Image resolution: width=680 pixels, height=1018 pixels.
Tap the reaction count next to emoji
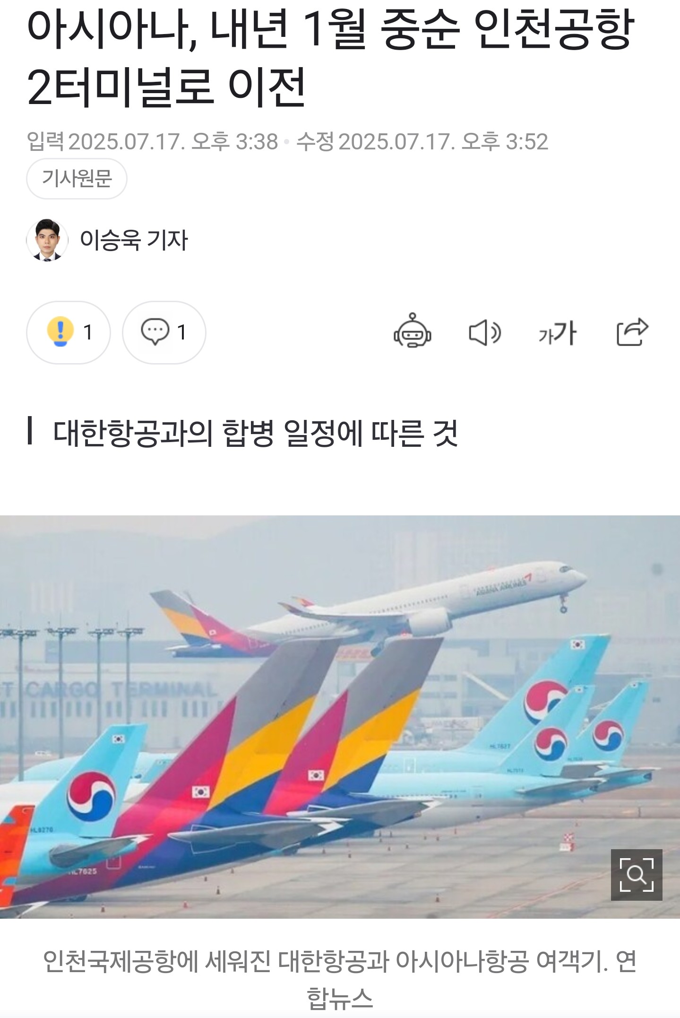tap(88, 332)
